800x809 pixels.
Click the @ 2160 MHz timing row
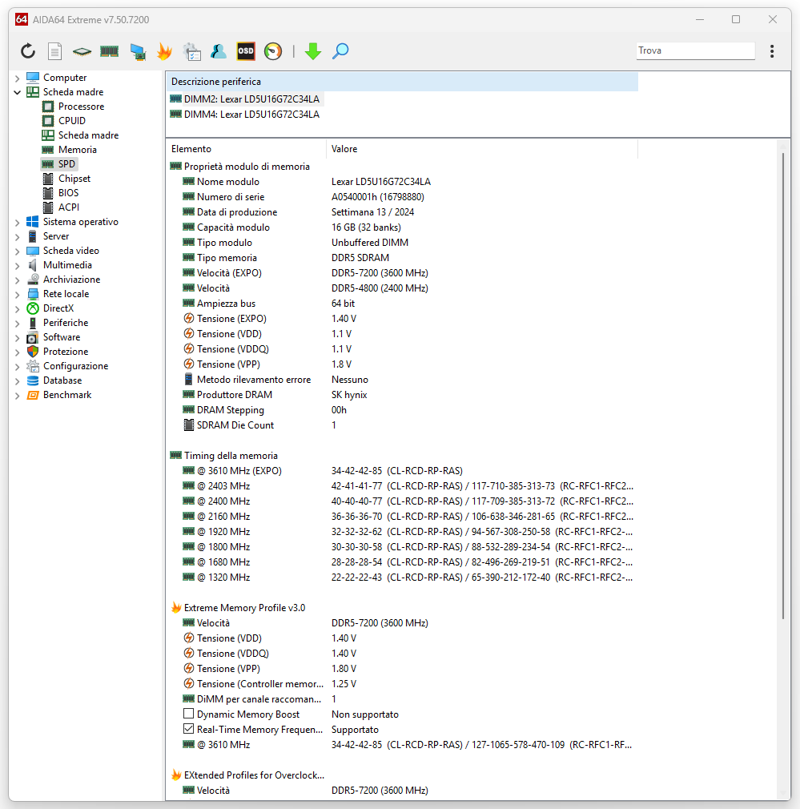(402, 517)
